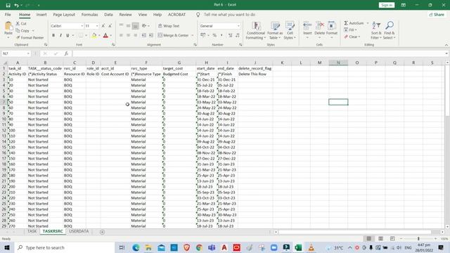Open the Clear dropdown

click(352, 37)
